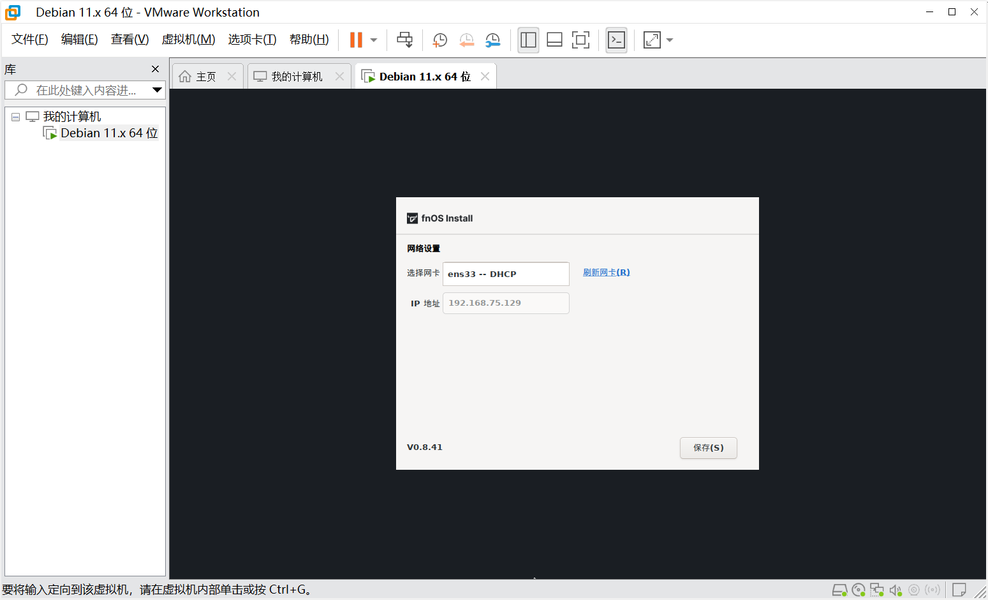Click the stretch guest display icon
Screen dimensions: 988x600
tap(652, 40)
